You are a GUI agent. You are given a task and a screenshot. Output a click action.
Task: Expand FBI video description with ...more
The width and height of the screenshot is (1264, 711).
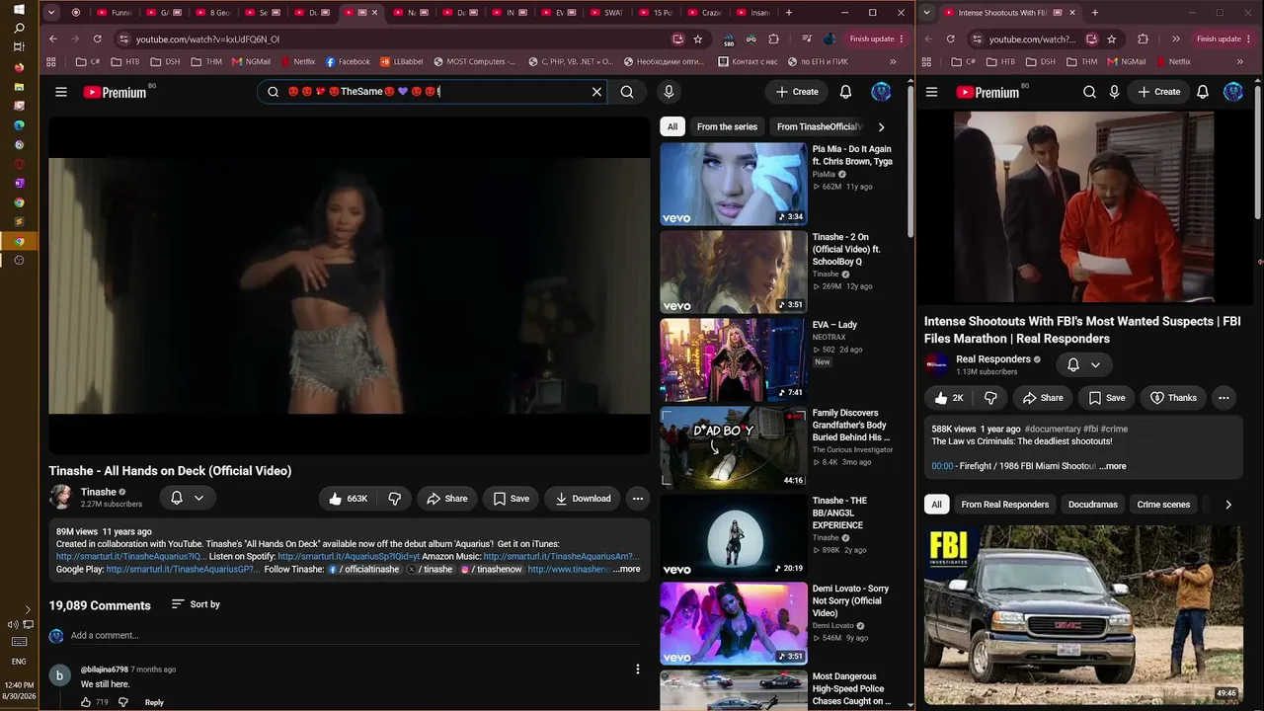1113,466
